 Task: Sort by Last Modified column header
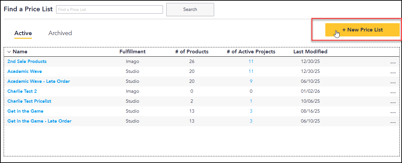310,52
